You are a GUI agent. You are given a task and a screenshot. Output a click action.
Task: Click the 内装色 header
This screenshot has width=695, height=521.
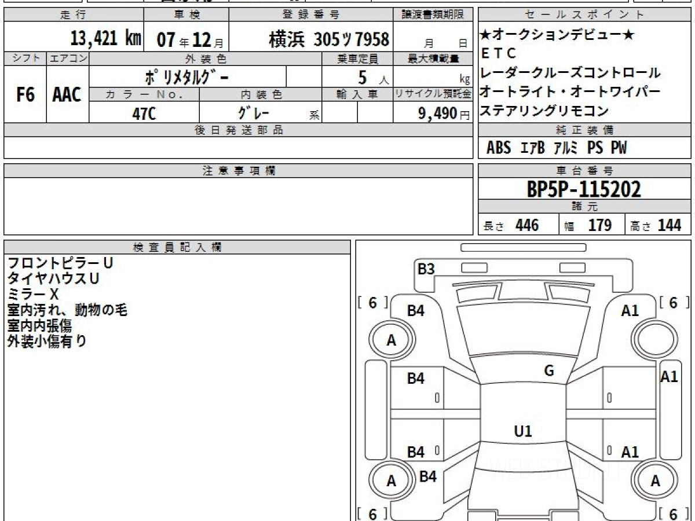click(x=261, y=94)
